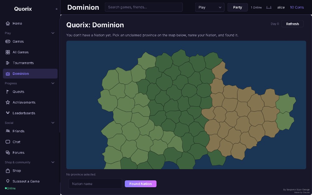Click the Tournaments bracket icon

8,63
